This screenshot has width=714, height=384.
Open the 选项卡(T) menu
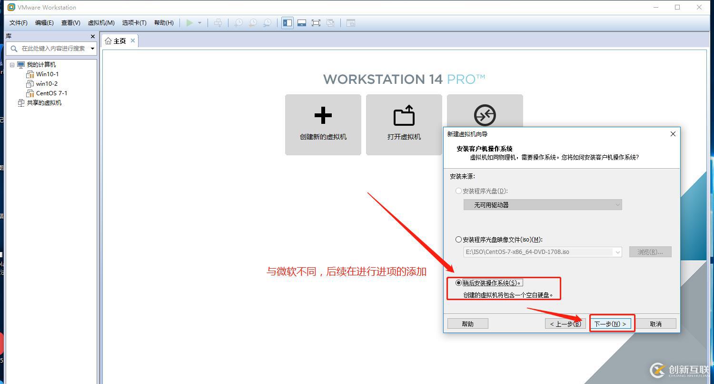pos(134,23)
